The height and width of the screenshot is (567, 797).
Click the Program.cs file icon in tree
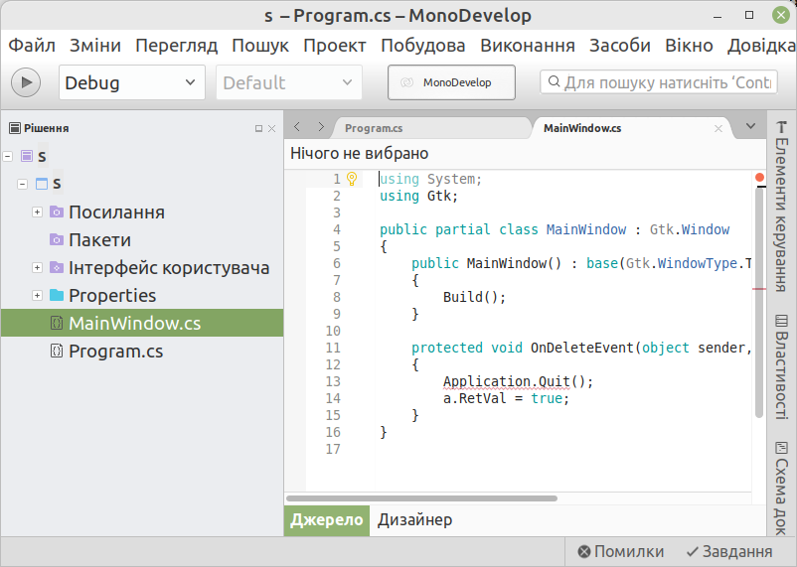pyautogui.click(x=57, y=351)
